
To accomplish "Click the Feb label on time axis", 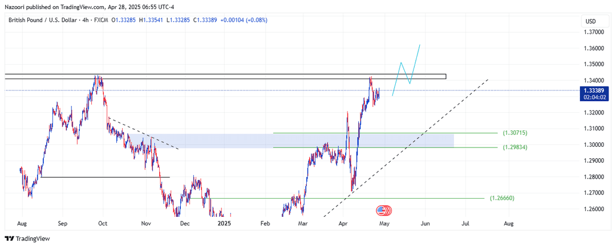I will pos(265,224).
